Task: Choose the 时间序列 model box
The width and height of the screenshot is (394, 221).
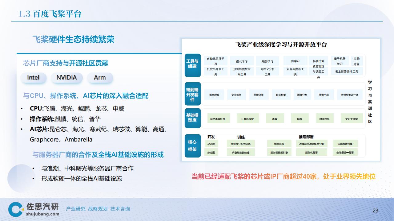Action: point(324,119)
